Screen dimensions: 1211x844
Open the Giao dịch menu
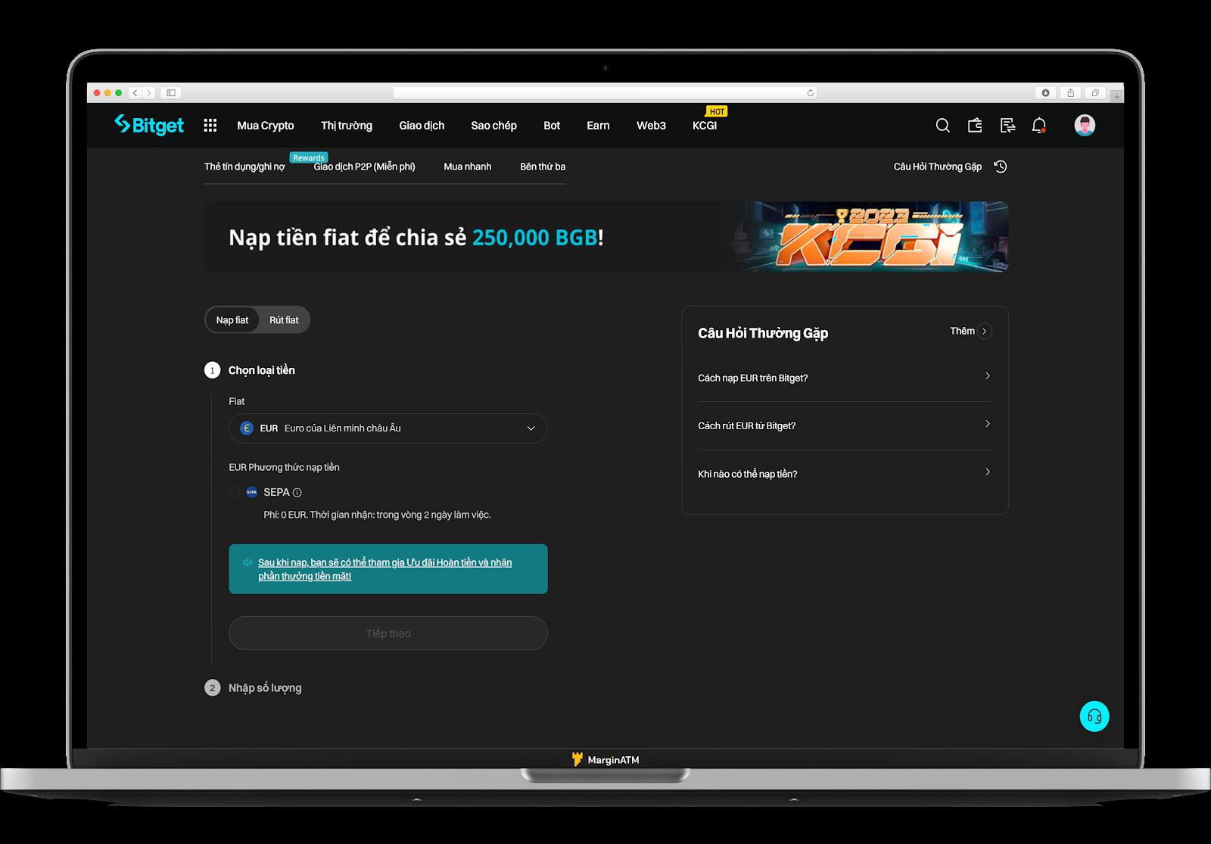[422, 126]
